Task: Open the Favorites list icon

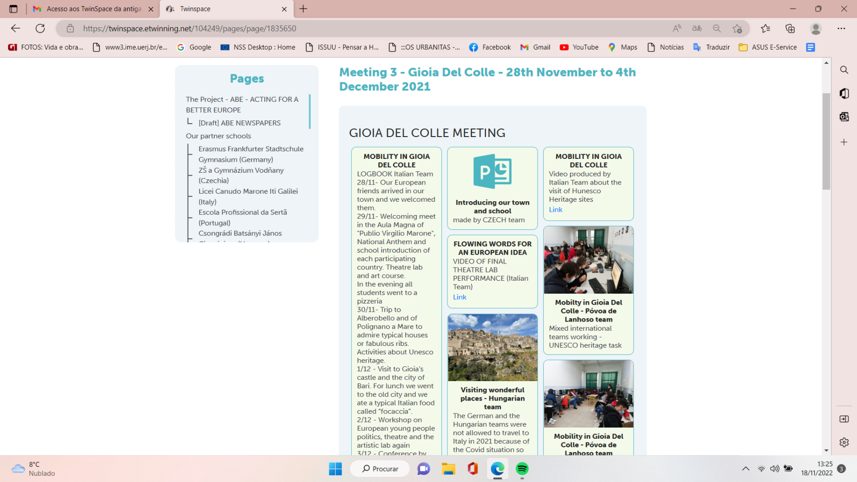Action: (x=766, y=29)
